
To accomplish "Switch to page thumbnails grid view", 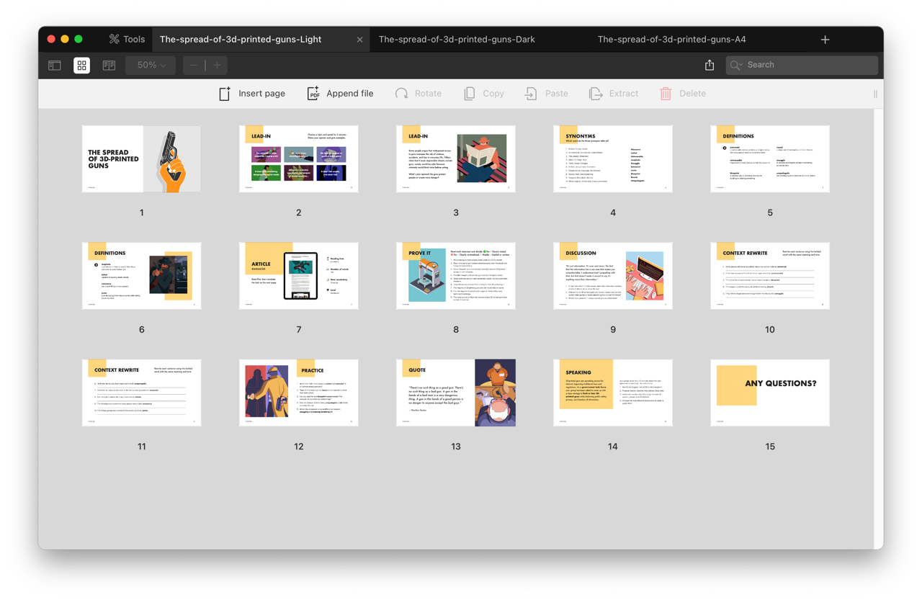I will tap(81, 66).
